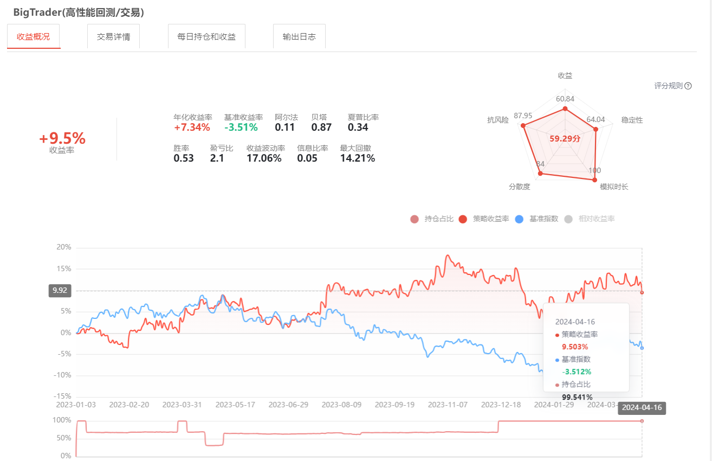Click the end marker on the lower position-ratio chart
The image size is (712, 461).
pyautogui.click(x=642, y=421)
